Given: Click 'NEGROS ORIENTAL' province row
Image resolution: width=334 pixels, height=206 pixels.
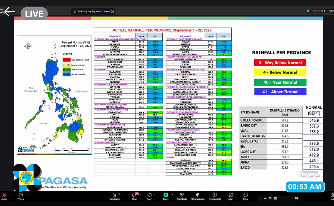Looking at the screenshot, I should click(199, 59).
